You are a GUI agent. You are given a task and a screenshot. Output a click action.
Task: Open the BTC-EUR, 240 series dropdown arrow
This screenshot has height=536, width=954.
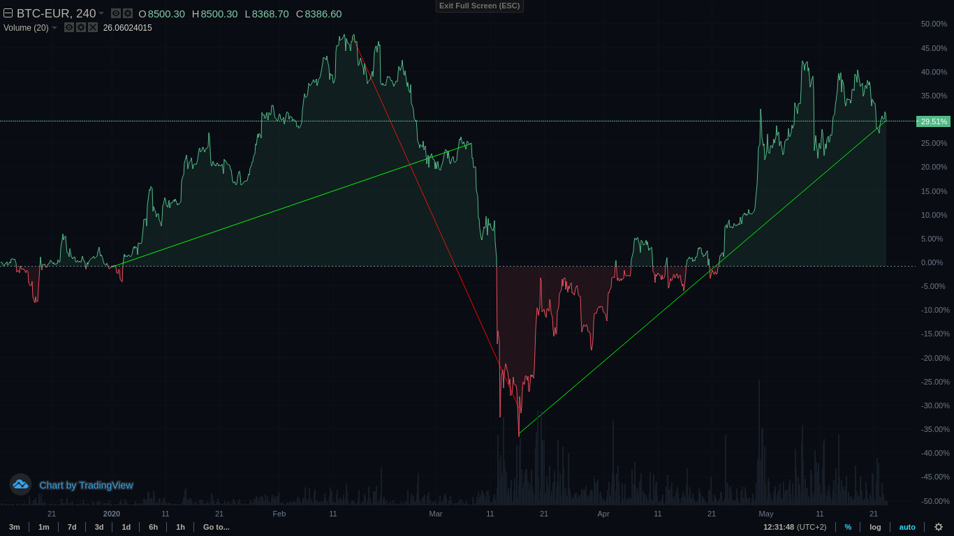[x=101, y=13]
